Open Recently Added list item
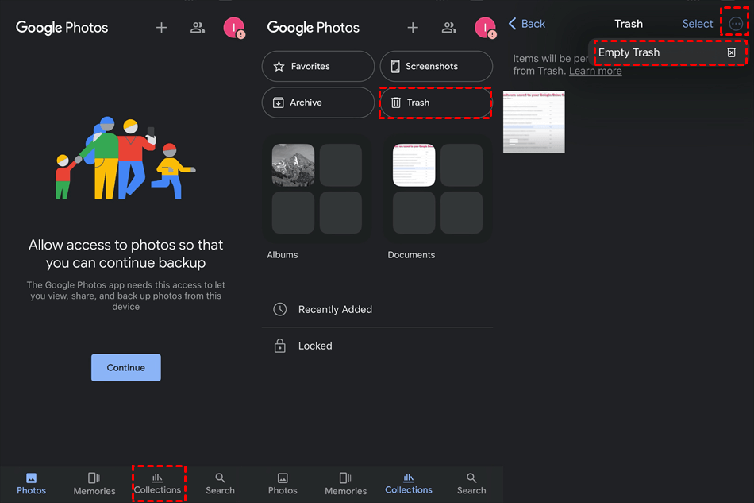 (378, 309)
